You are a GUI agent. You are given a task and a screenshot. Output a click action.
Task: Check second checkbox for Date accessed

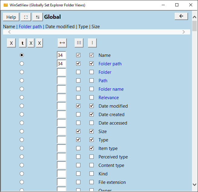point(92,123)
